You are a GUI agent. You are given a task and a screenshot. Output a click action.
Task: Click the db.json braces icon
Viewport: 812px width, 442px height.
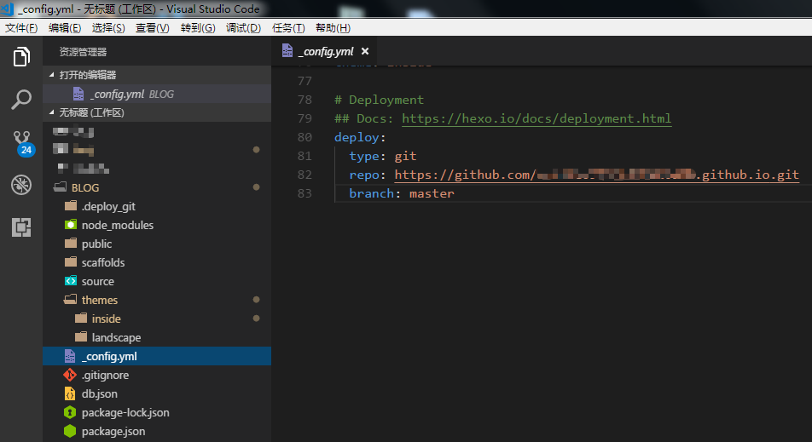coord(70,393)
